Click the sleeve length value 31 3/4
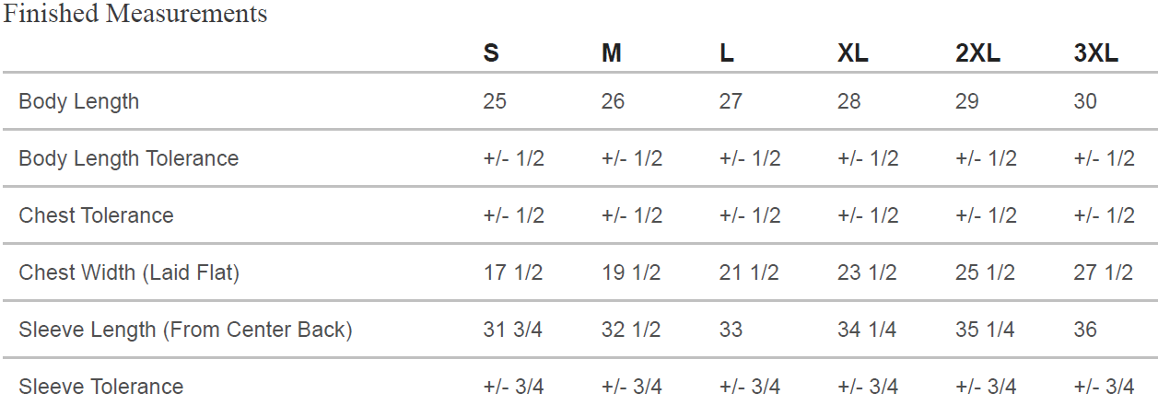This screenshot has width=1158, height=417. click(x=513, y=330)
